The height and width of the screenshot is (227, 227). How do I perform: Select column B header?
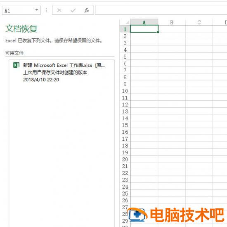172,22
